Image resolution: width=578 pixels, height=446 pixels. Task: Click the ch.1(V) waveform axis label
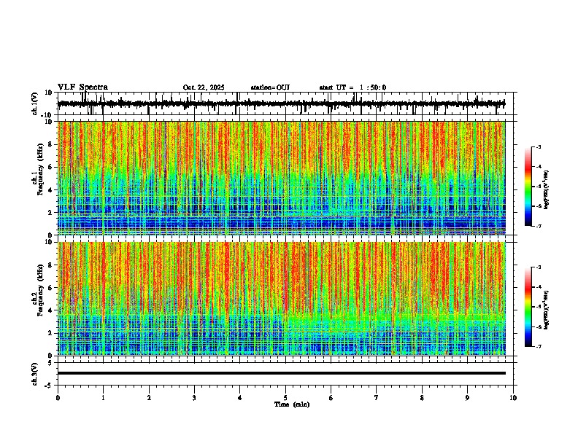click(x=35, y=103)
